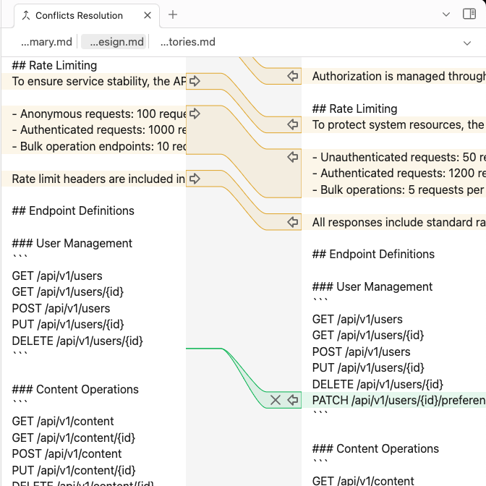Select the Conflicts Resolution tab
The width and height of the screenshot is (486, 486).
(x=79, y=15)
